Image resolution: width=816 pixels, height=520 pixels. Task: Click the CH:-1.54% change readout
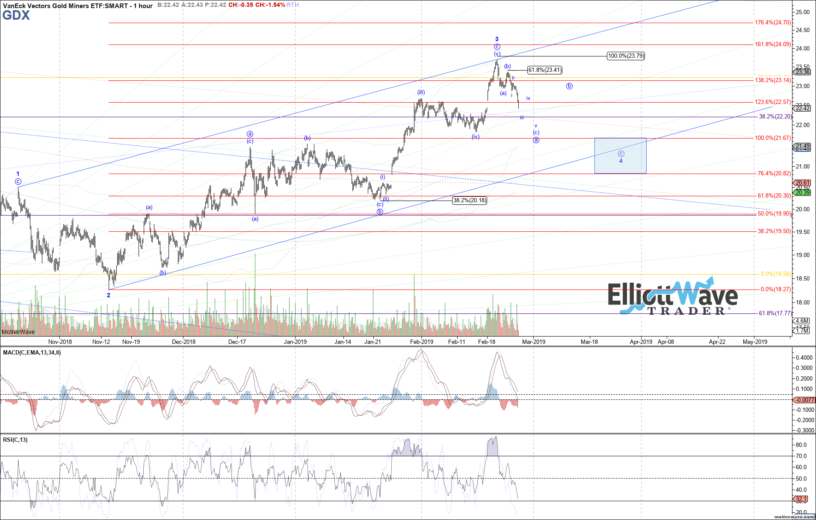pos(269,5)
